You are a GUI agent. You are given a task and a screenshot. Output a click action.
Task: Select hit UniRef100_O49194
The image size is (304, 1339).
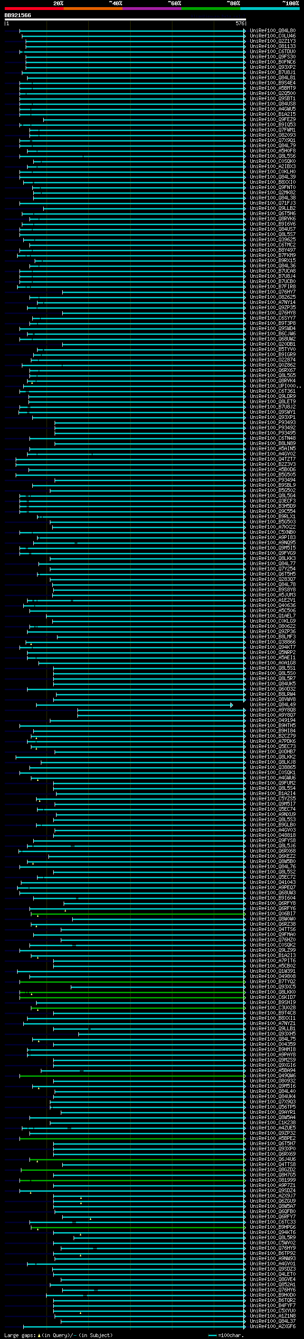[x=273, y=721]
